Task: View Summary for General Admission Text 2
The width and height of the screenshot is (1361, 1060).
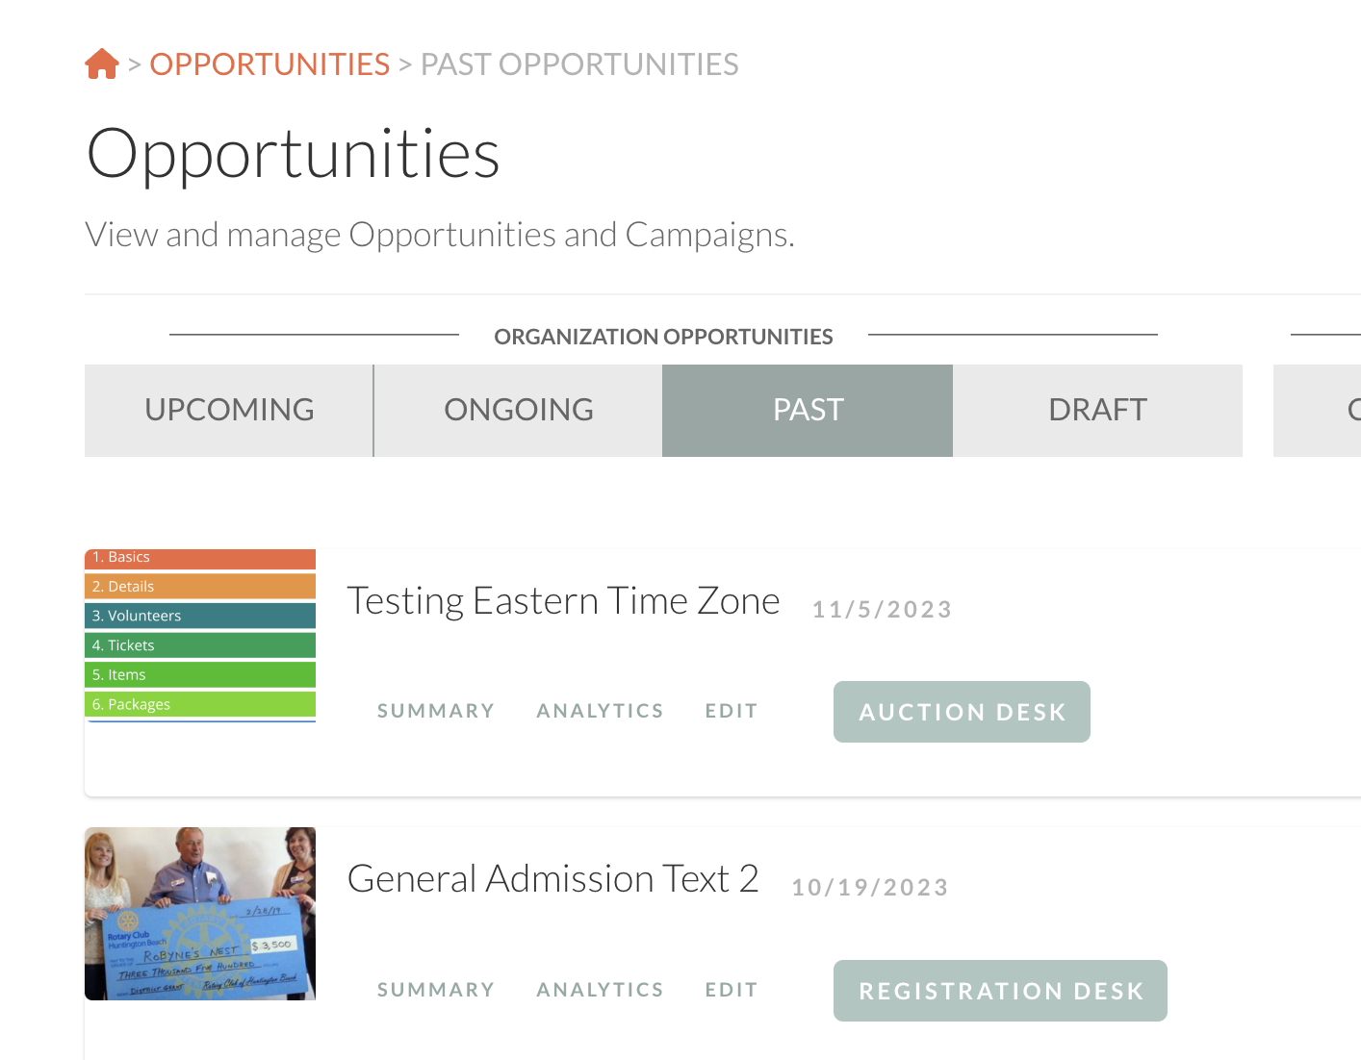Action: point(436,990)
